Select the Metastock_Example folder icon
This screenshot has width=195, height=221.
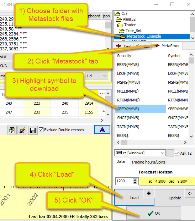point(123,37)
